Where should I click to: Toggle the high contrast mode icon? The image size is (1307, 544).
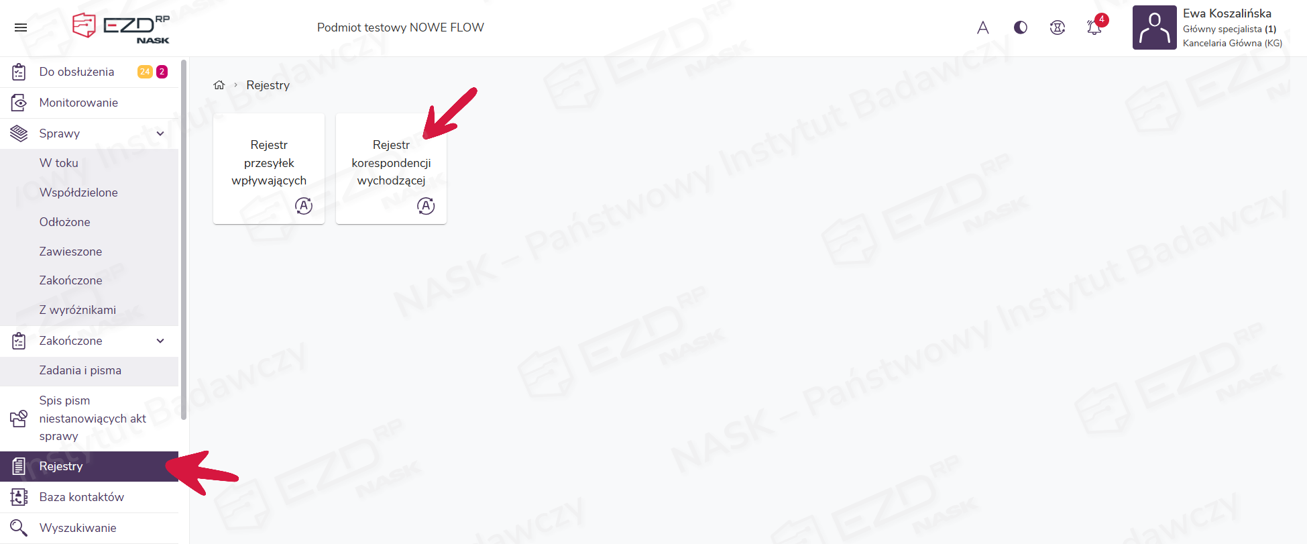point(1021,28)
